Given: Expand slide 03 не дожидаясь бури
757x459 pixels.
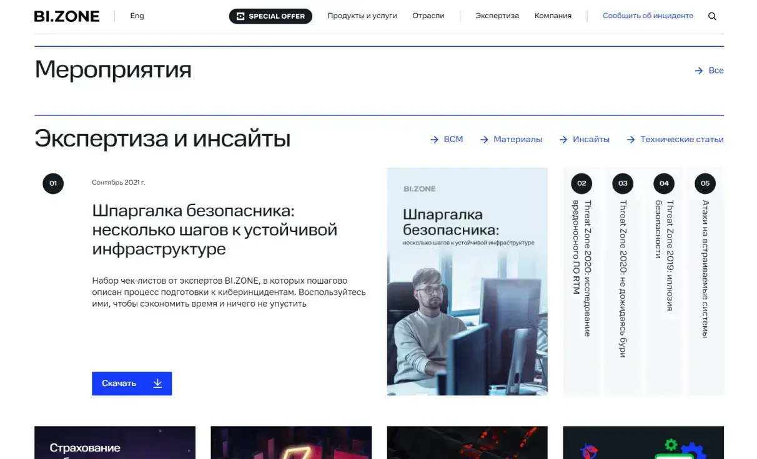Looking at the screenshot, I should pyautogui.click(x=623, y=282).
